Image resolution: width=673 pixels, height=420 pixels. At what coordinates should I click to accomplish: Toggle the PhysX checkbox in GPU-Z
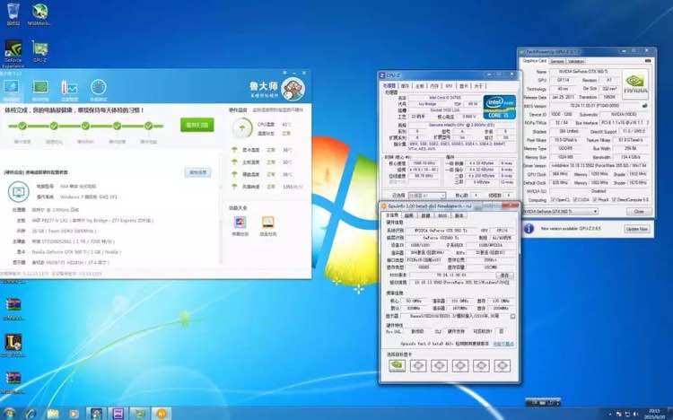[x=594, y=200]
